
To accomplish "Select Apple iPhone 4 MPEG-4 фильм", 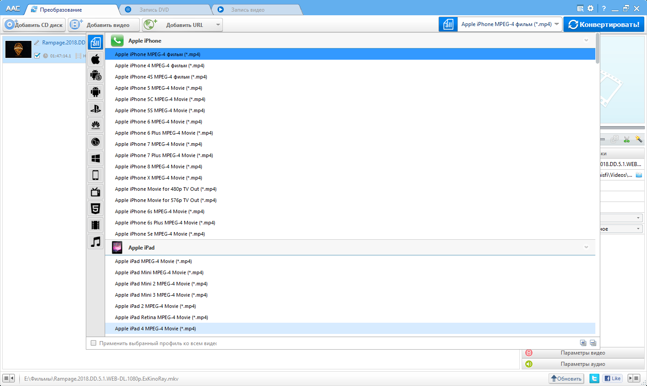I will [350, 66].
